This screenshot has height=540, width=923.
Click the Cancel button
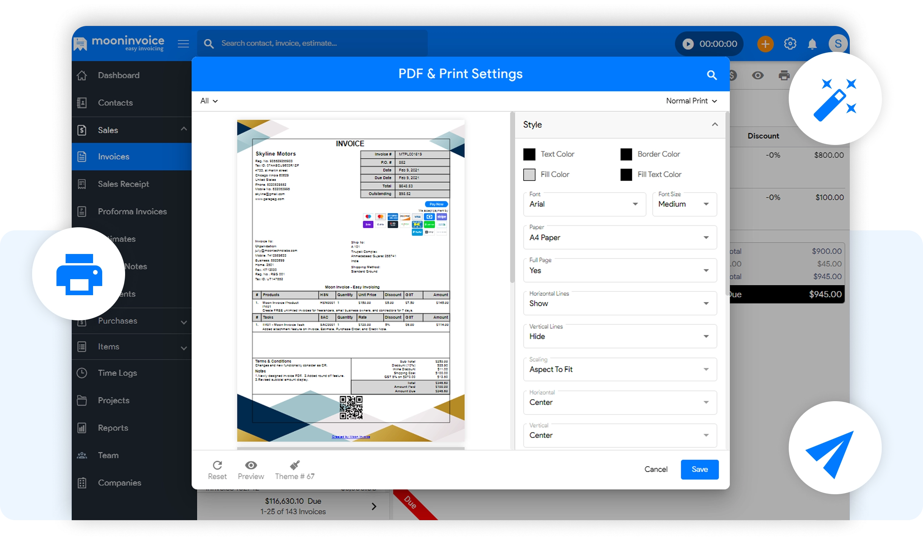point(656,469)
